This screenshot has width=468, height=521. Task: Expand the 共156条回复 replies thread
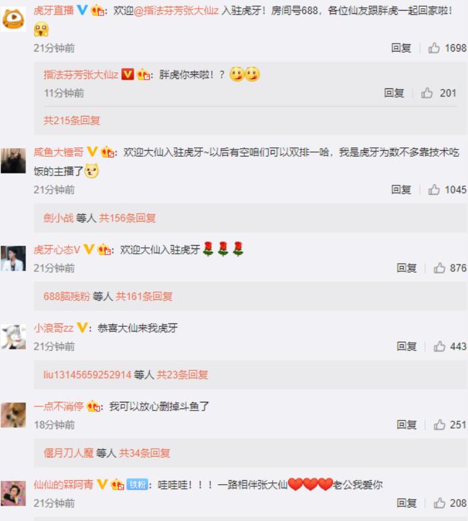(128, 218)
